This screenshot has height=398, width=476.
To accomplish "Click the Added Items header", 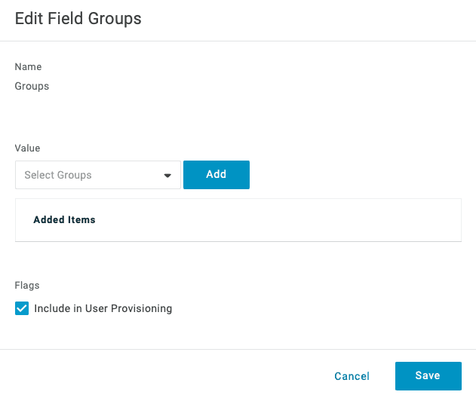I will tap(64, 220).
